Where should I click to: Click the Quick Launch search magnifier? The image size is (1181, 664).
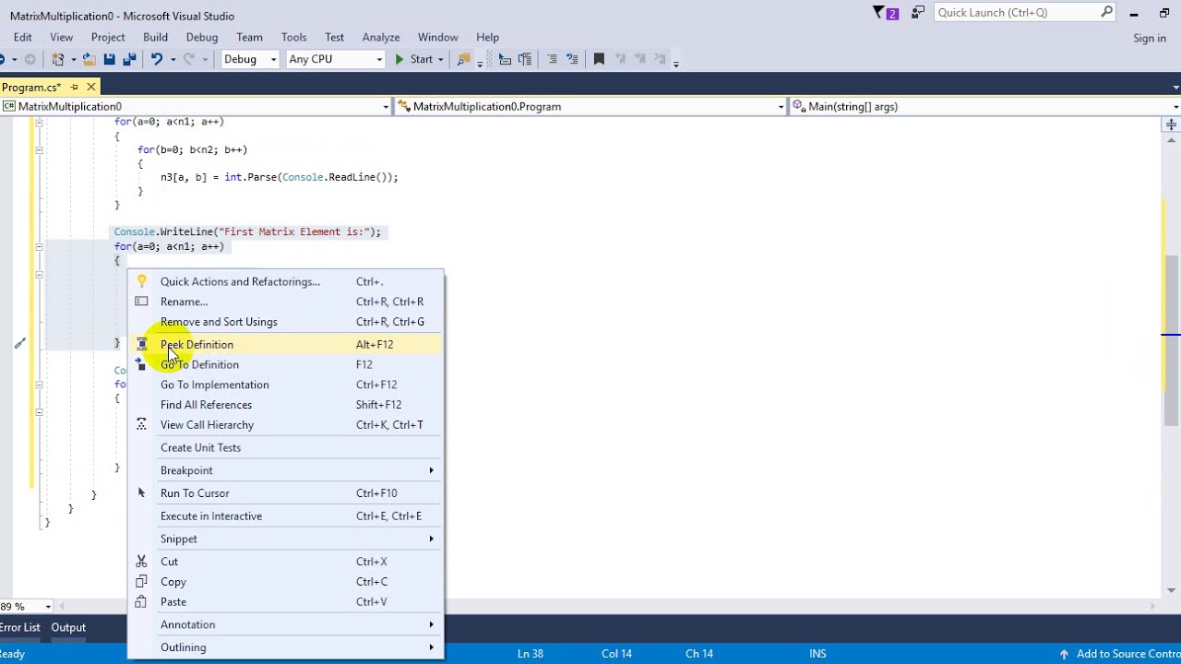(x=1106, y=12)
